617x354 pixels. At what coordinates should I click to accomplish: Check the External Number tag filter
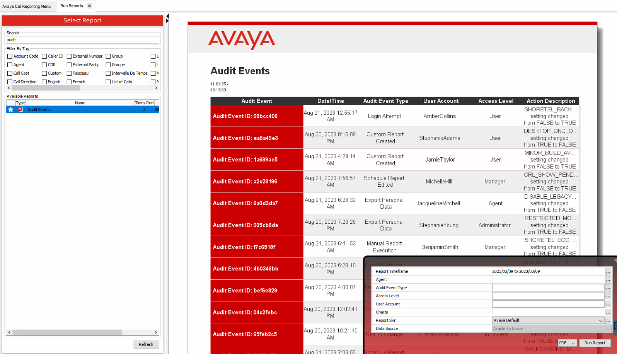69,56
